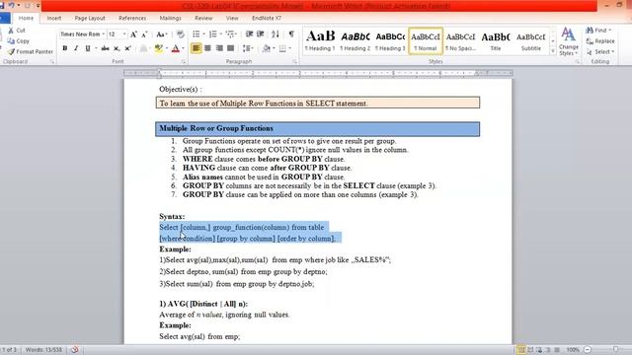The width and height of the screenshot is (632, 355).
Task: Switch to Web Layout view in status bar
Action: point(539,350)
